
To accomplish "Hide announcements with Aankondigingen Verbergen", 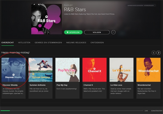I will [141, 5].
